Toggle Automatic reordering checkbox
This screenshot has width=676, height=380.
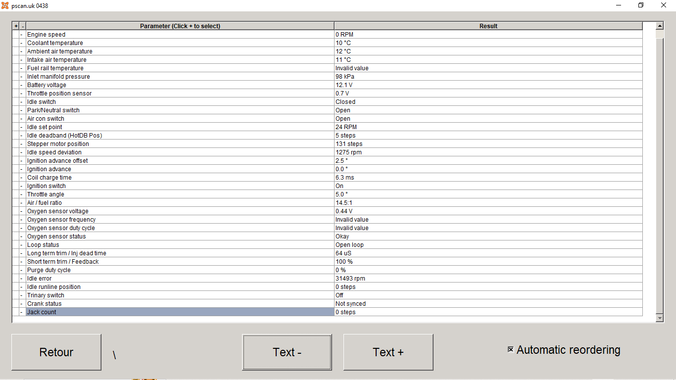coord(511,350)
